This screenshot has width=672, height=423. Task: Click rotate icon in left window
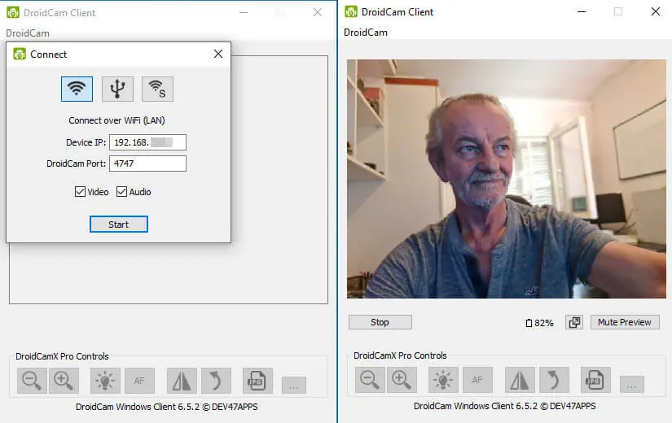point(216,381)
